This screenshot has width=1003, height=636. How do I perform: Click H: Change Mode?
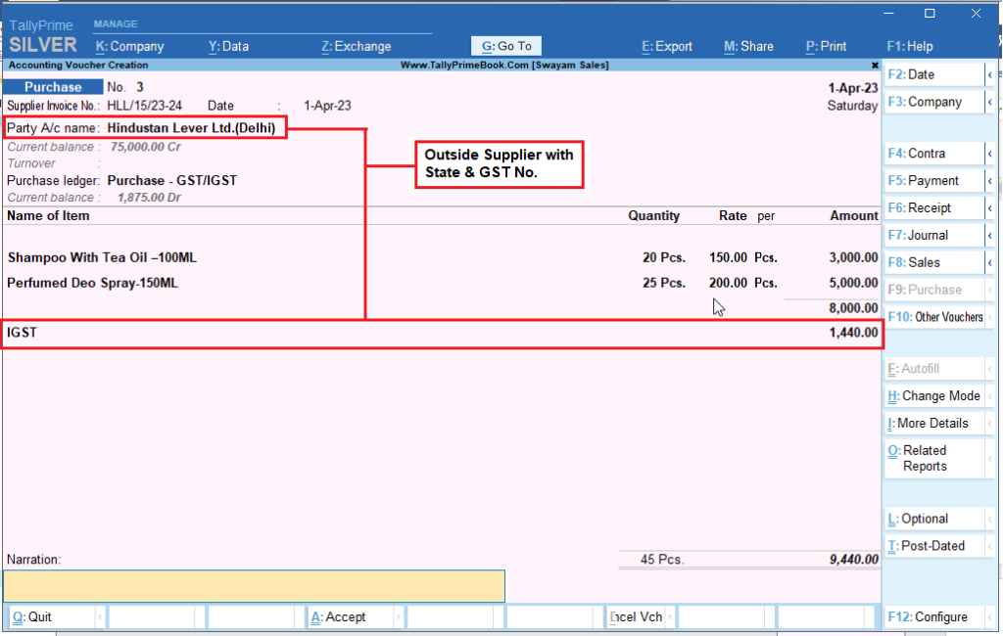click(933, 396)
